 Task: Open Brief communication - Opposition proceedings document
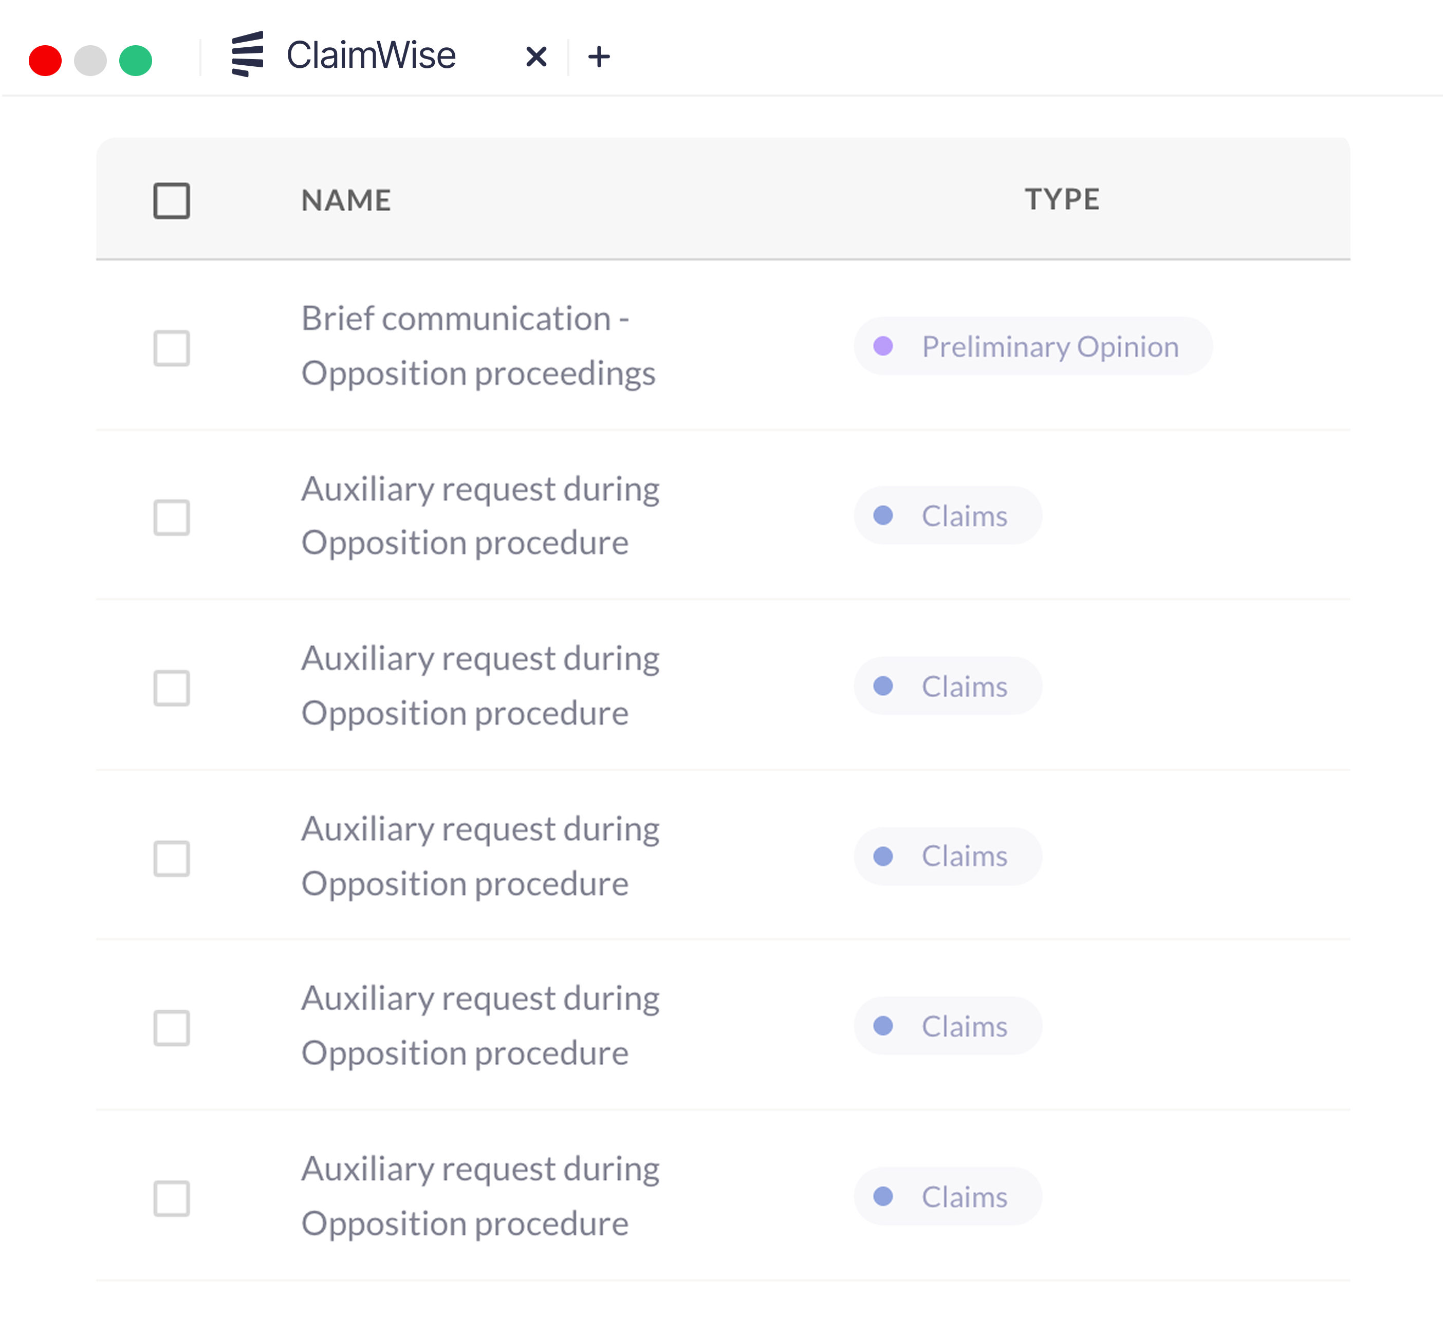(x=478, y=346)
